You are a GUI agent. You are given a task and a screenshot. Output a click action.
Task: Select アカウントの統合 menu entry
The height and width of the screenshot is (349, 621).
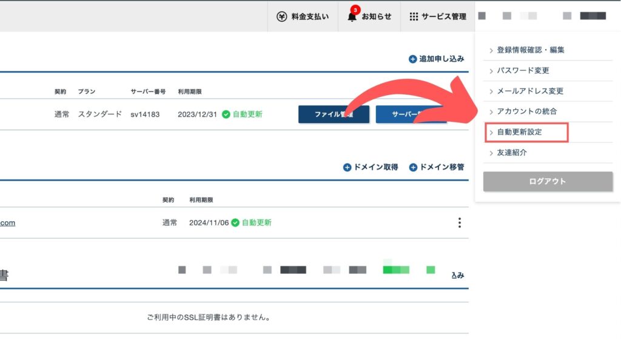548,111
